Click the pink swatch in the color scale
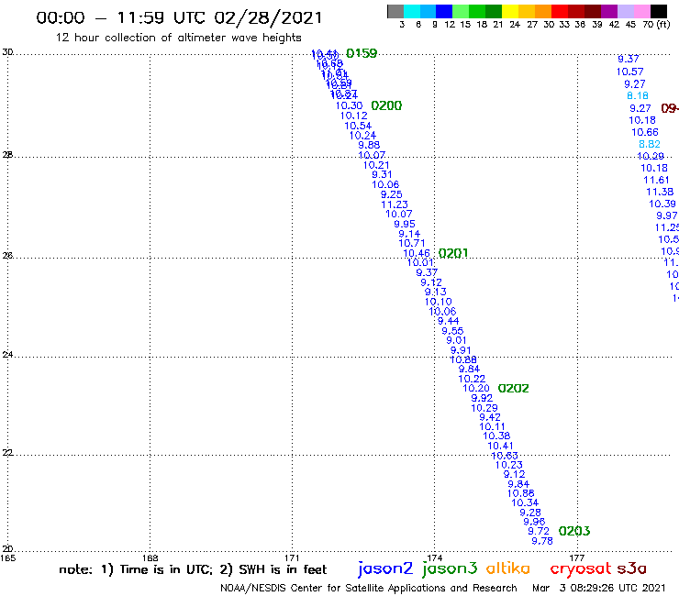The width and height of the screenshot is (679, 596). point(641,11)
